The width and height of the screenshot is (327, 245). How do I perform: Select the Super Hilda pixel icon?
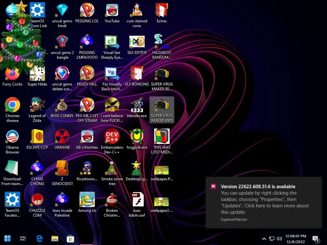37,73
